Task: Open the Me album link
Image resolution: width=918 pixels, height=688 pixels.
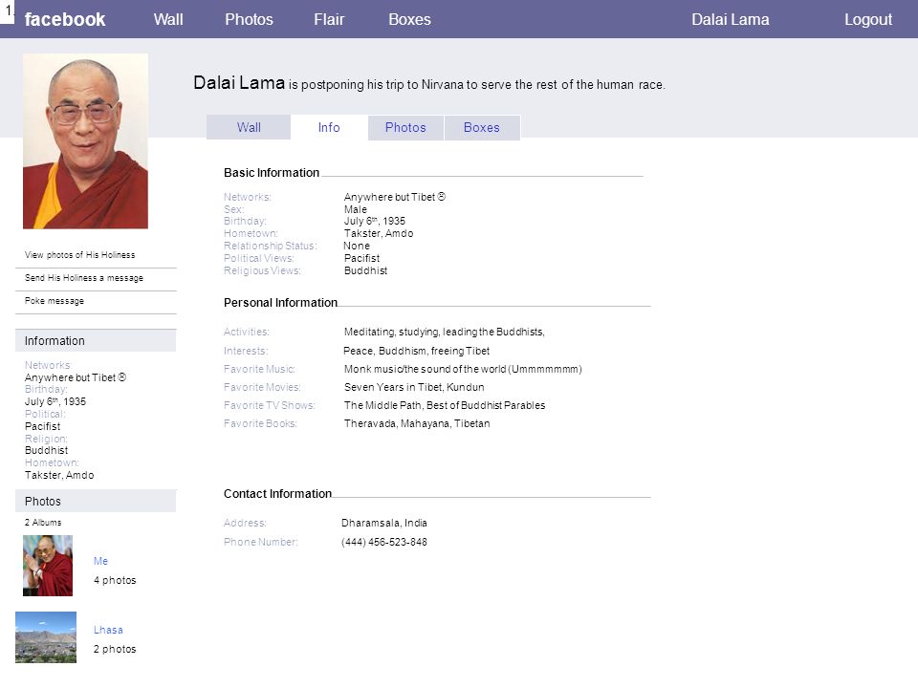Action: point(100,561)
